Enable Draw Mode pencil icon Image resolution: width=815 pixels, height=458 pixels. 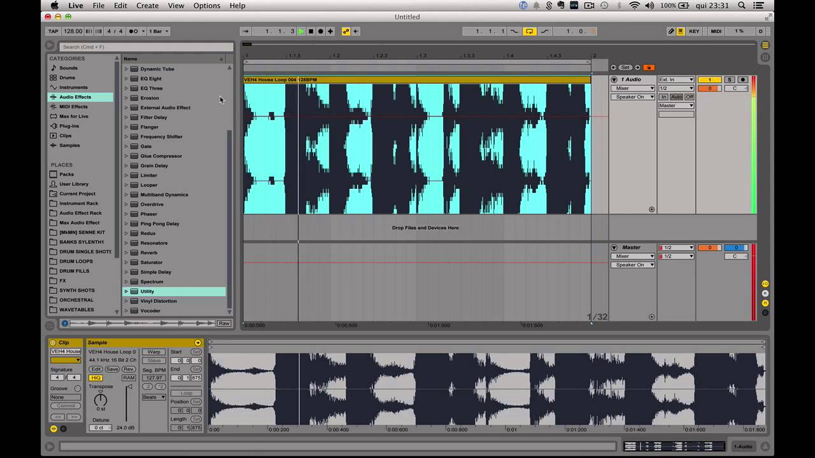[671, 31]
